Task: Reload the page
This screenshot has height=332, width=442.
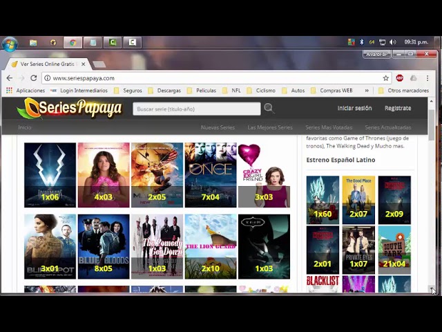Action: click(x=34, y=78)
